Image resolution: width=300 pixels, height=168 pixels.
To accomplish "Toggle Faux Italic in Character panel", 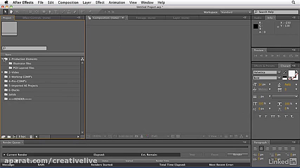I will coord(266,116).
